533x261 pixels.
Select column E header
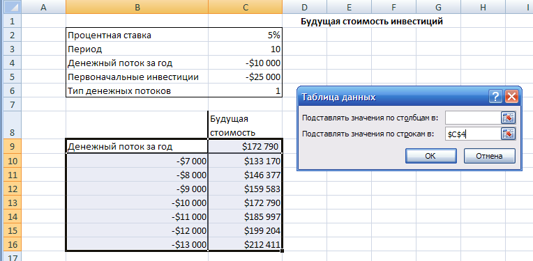coord(349,7)
